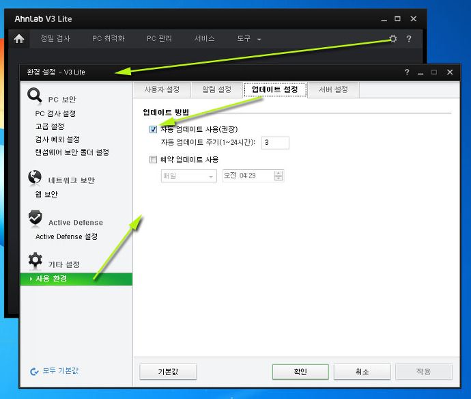
Task: Switch to 서버 설정 tab
Action: [x=333, y=90]
